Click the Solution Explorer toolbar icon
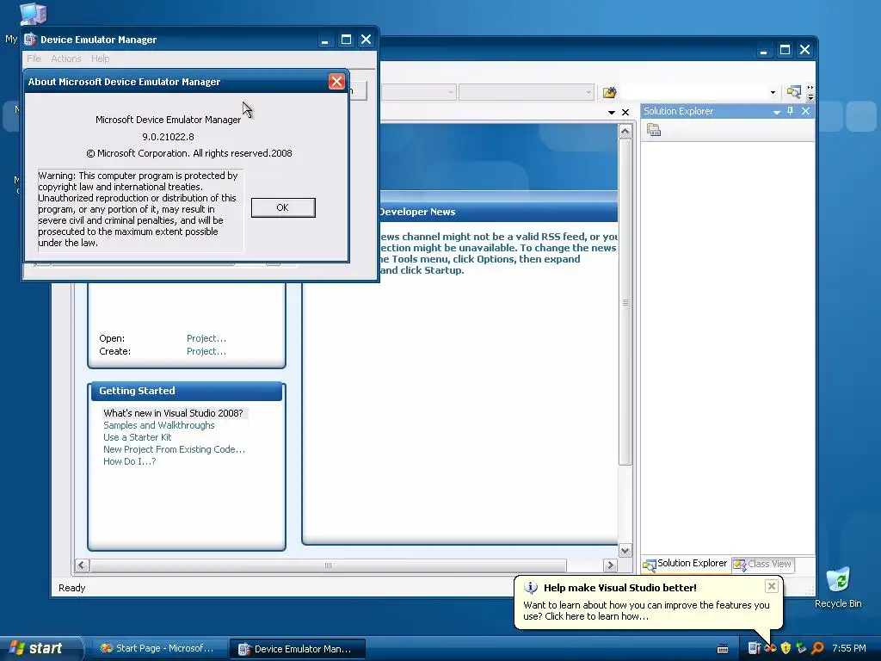This screenshot has width=881, height=661. click(x=793, y=91)
